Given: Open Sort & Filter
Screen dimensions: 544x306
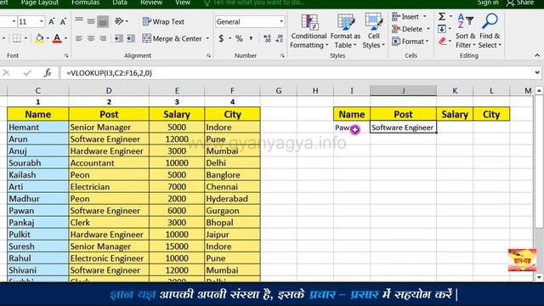Looking at the screenshot, I should (465, 31).
